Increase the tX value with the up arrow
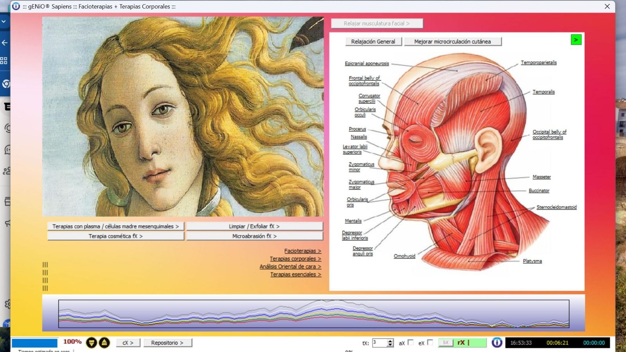 [390, 341]
